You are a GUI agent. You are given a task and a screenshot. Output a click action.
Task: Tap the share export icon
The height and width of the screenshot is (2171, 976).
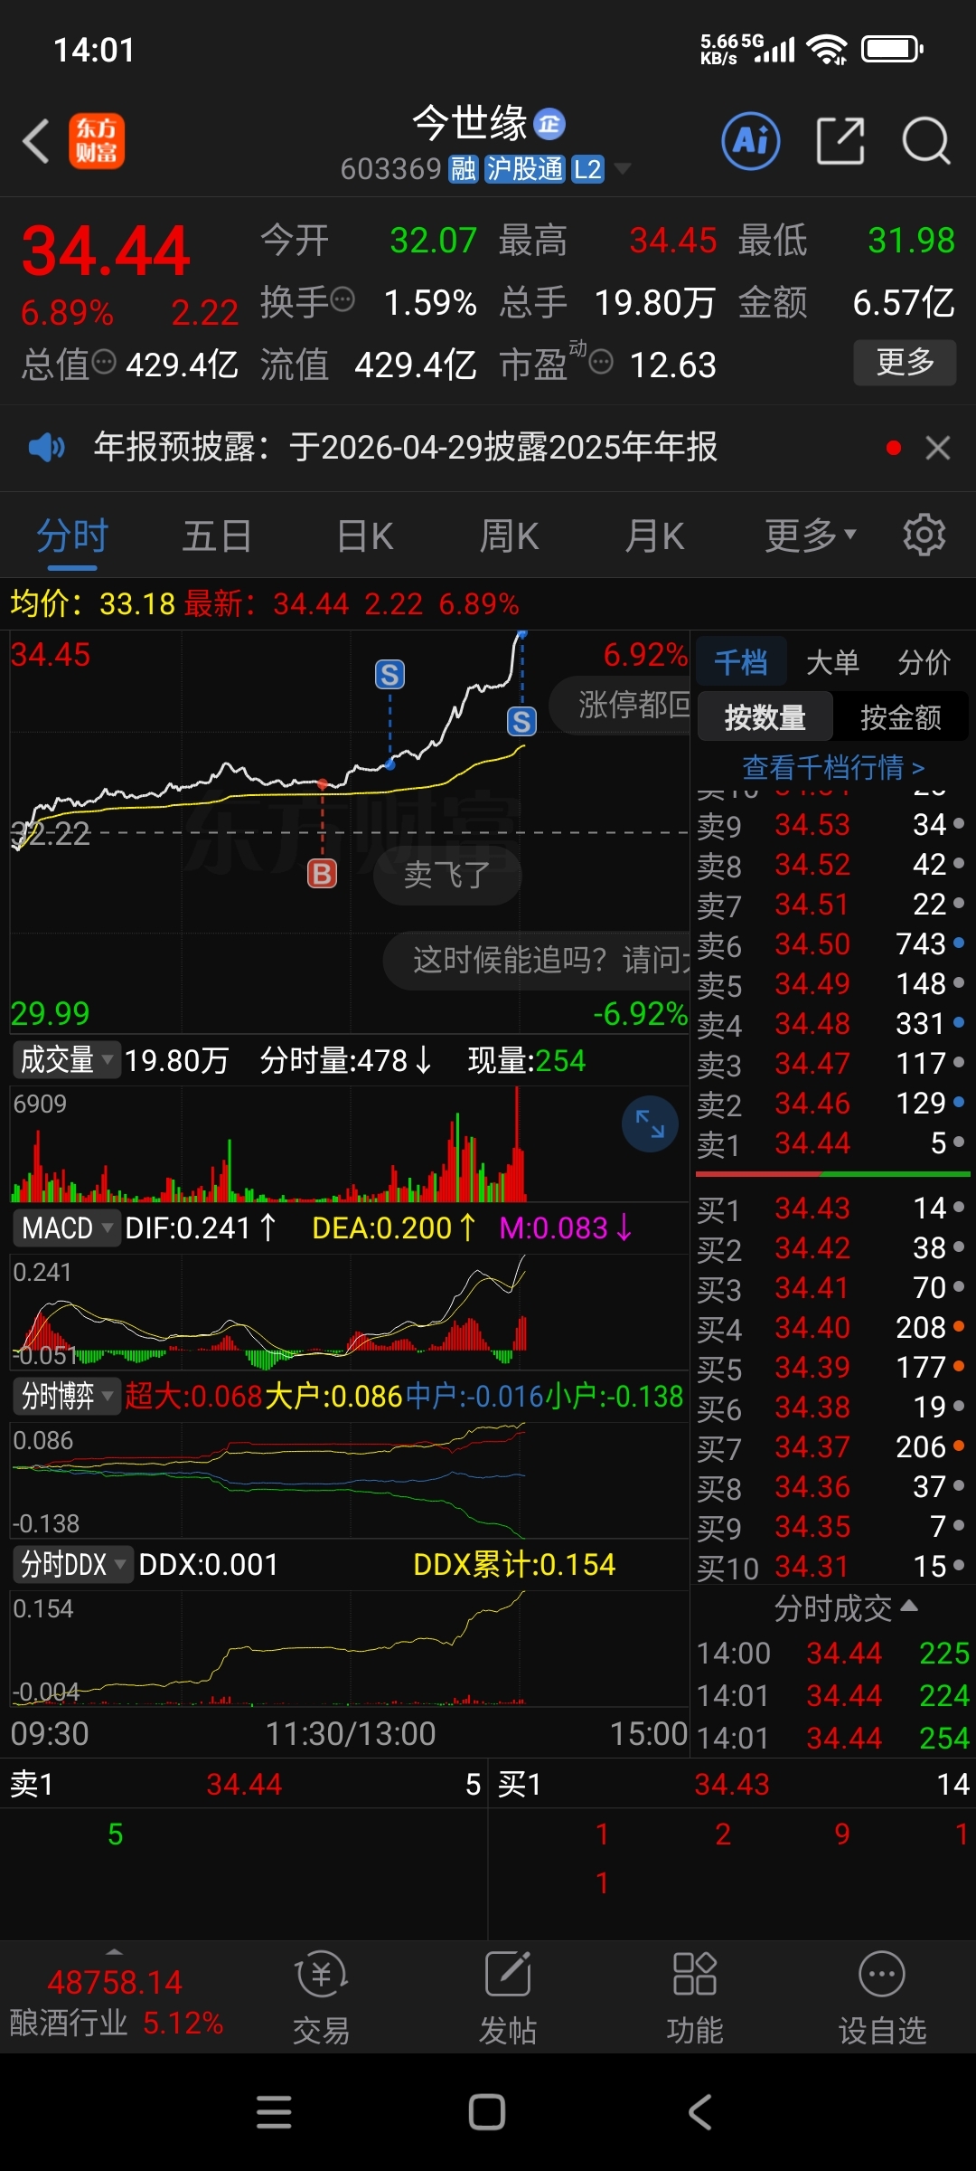point(840,141)
